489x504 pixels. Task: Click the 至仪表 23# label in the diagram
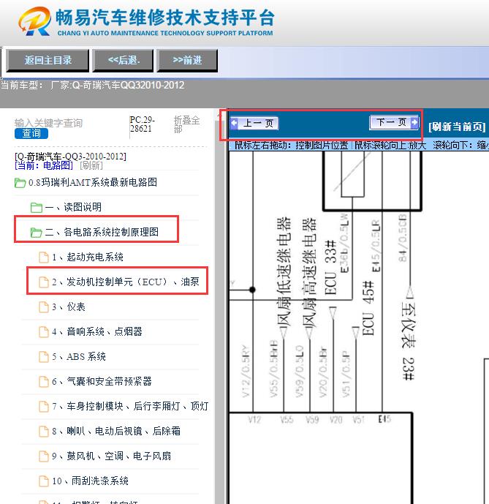[x=409, y=341]
